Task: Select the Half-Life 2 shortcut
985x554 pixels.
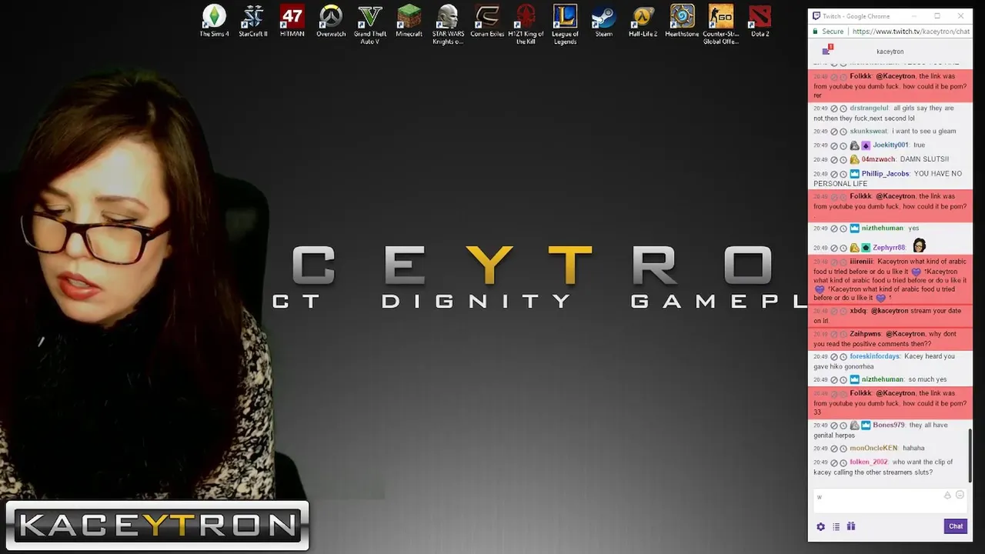Action: click(643, 22)
